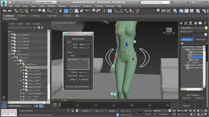209x117 pixels.
Task: Open the Modifiers menu
Action: pyautogui.click(x=51, y=6)
